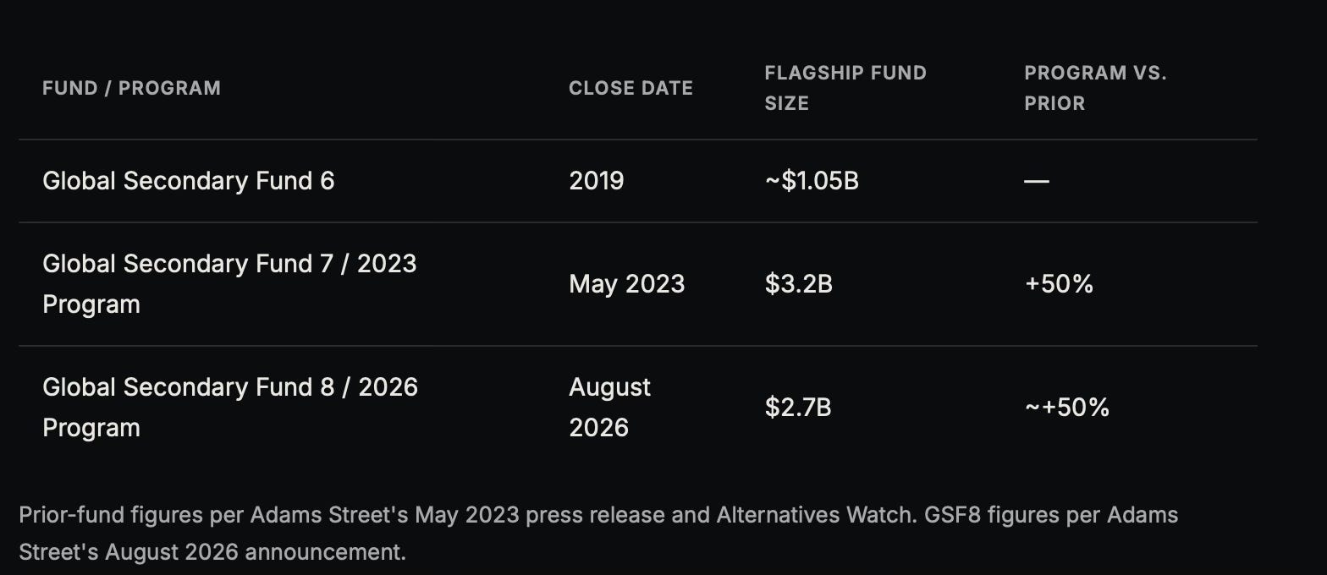Viewport: 1327px width, 575px height.
Task: Select the Global Secondary Fund 6 cell
Action: tap(189, 181)
